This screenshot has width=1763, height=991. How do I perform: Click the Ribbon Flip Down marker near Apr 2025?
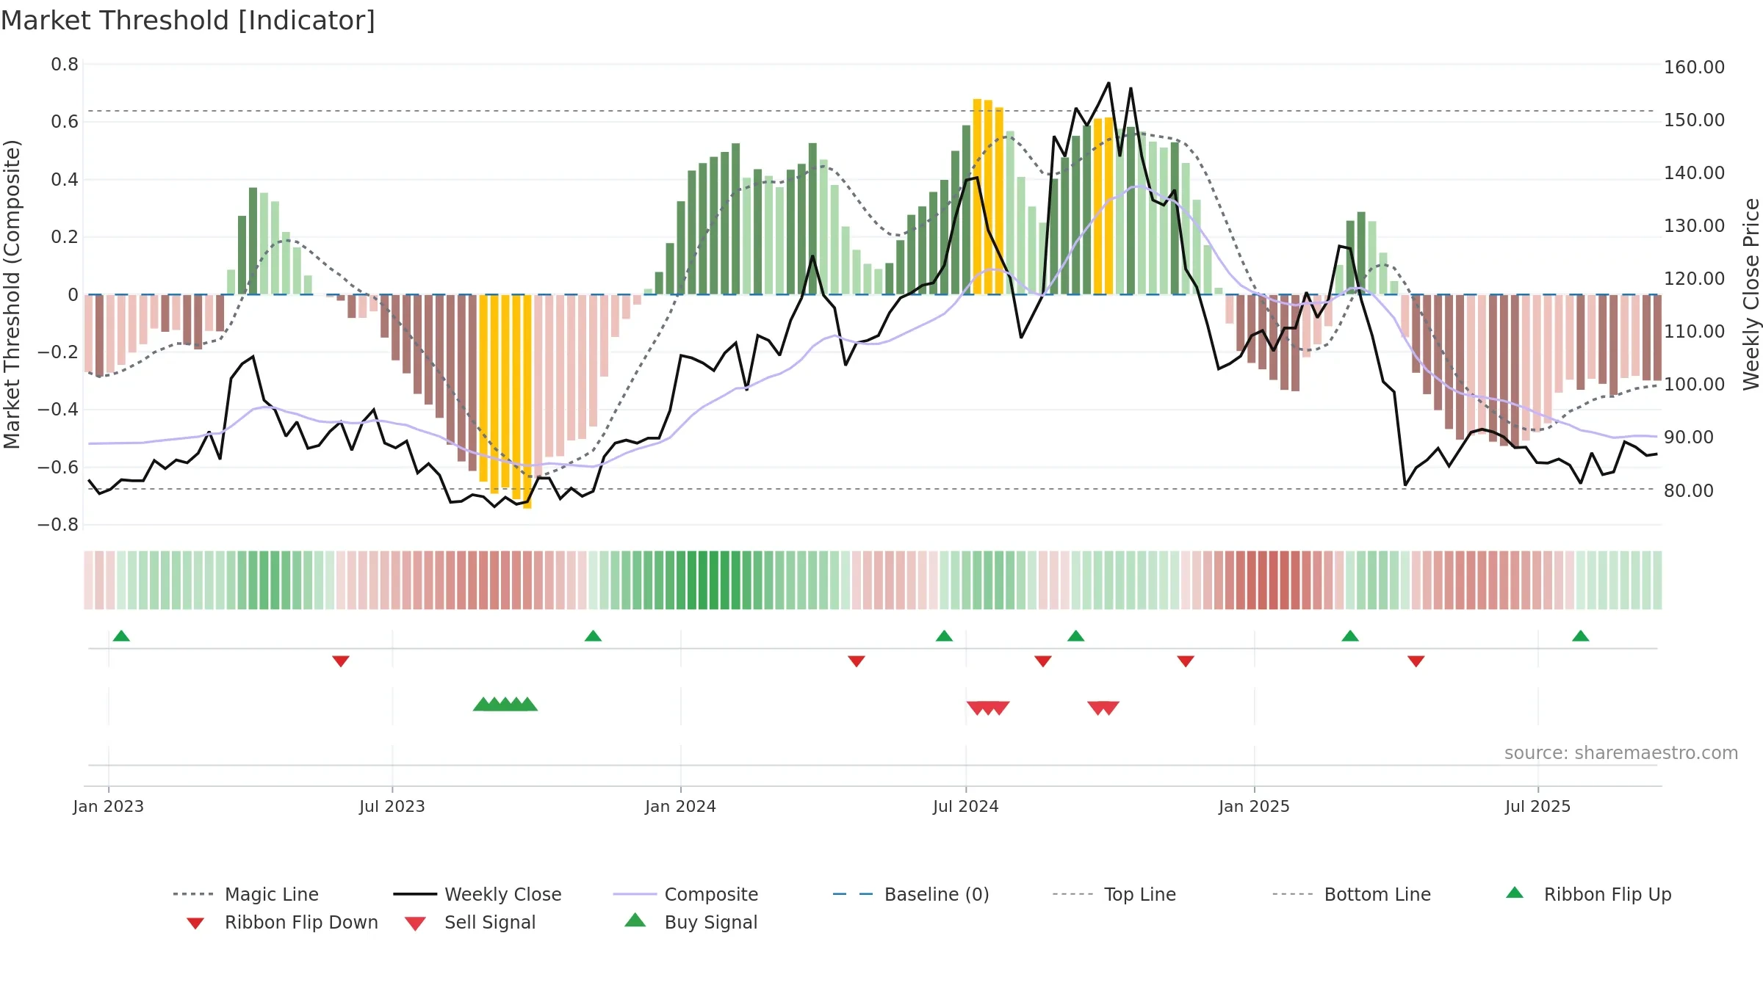pyautogui.click(x=1416, y=661)
